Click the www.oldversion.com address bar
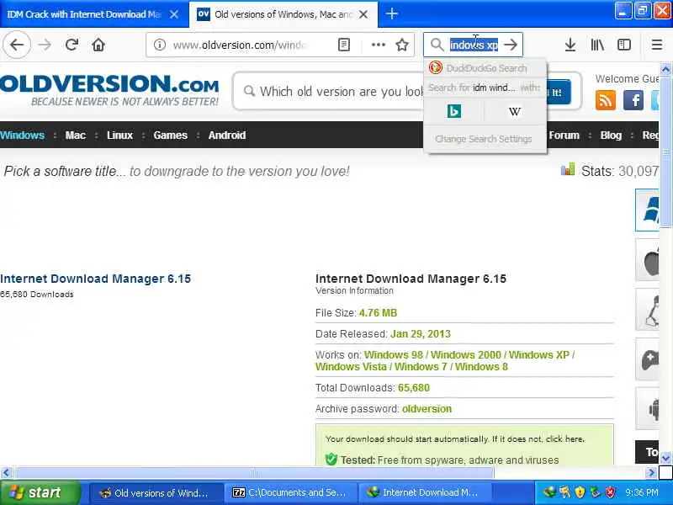Screen dimensions: 673x505 coord(241,45)
